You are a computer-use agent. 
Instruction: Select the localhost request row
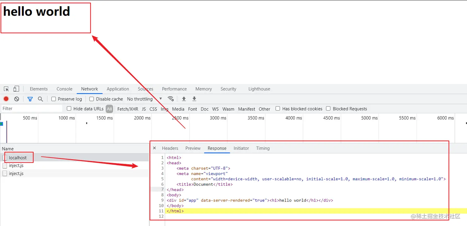74,158
